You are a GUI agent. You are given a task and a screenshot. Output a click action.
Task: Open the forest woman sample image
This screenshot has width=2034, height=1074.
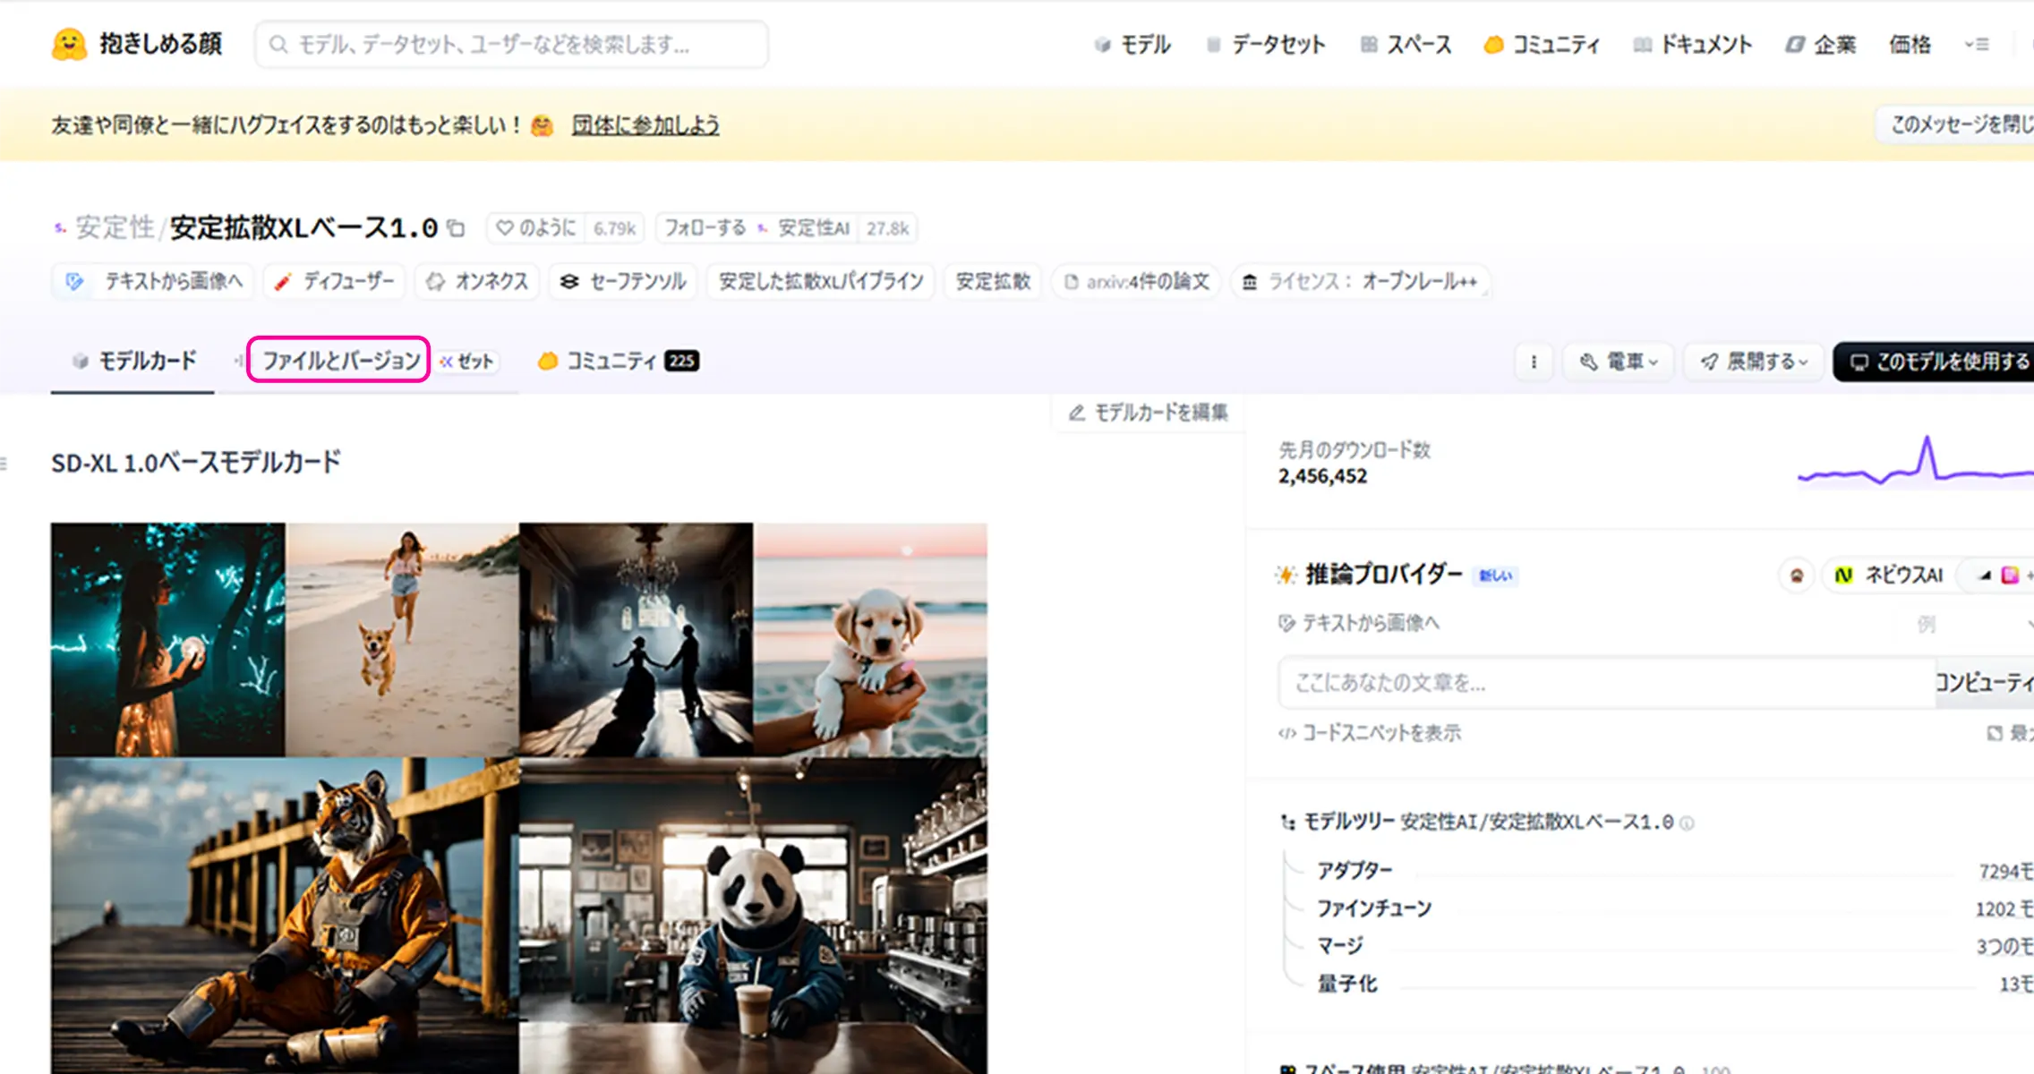168,640
